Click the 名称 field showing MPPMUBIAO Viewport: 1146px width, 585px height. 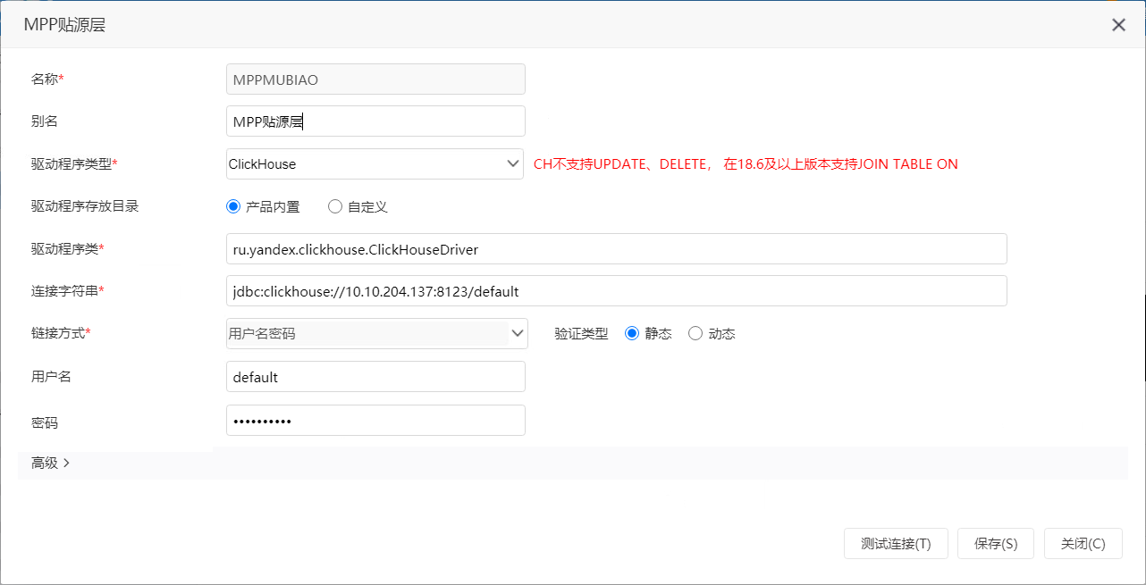click(375, 79)
